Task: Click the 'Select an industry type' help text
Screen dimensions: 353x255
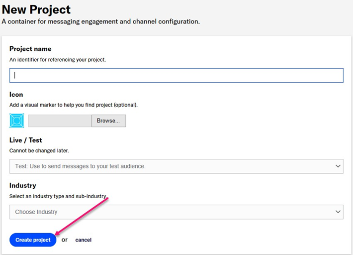Action: tap(58, 196)
